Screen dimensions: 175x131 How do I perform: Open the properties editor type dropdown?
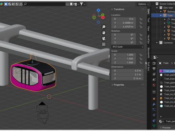[x=156, y=57]
